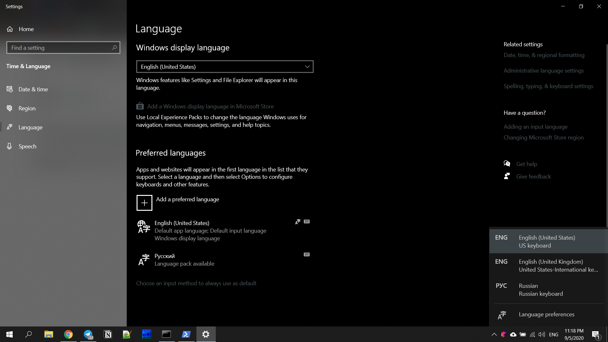608x342 pixels.
Task: Show hidden system tray icons
Action: point(494,334)
